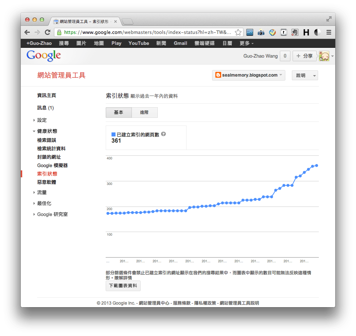Expand the 最佳化 sidebar section

(44, 203)
